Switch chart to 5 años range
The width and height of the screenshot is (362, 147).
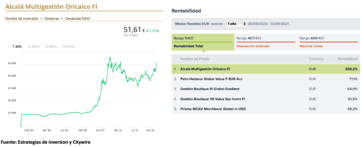(51, 47)
